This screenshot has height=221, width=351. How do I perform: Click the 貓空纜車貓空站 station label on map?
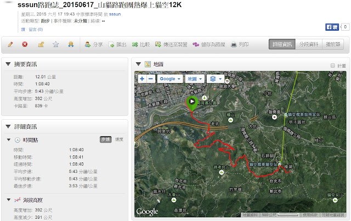click(x=263, y=164)
